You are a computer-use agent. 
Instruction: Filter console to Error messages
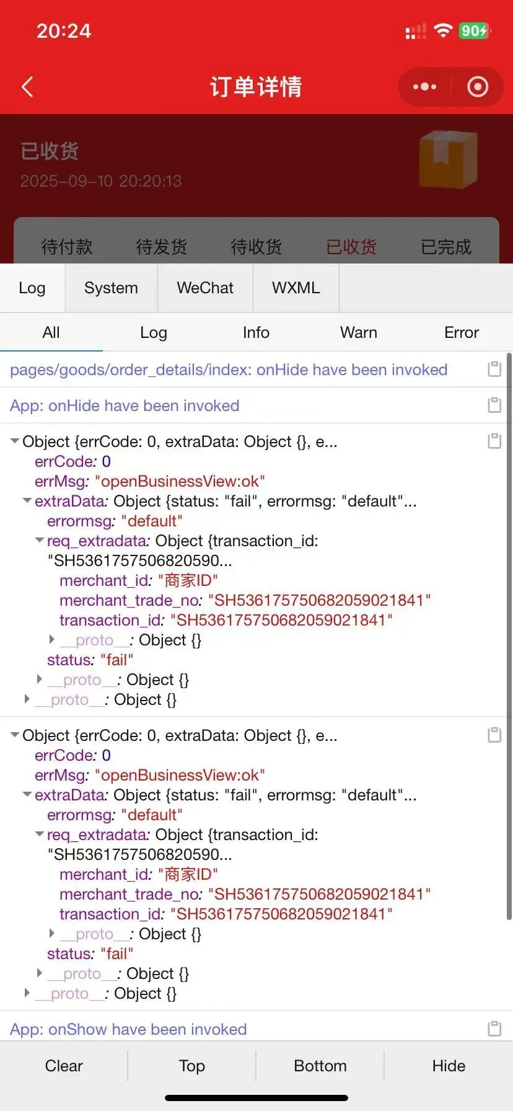coord(462,332)
